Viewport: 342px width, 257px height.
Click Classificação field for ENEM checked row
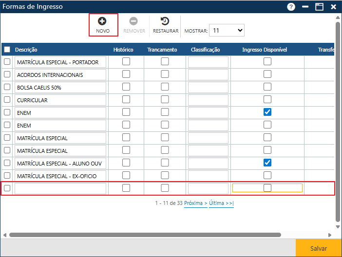(209, 113)
